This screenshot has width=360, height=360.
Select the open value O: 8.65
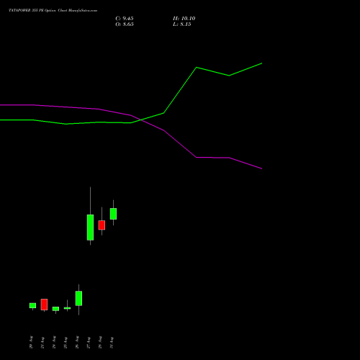click(125, 24)
